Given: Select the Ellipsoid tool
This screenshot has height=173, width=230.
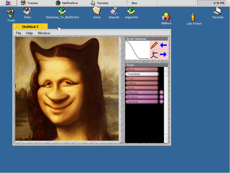Looking at the screenshot, I should 142,92.
